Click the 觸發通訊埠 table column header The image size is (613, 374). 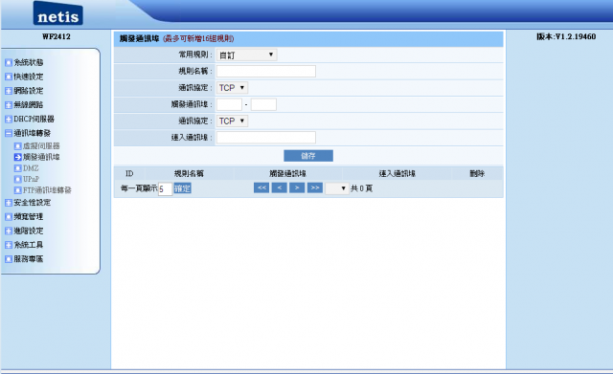287,174
